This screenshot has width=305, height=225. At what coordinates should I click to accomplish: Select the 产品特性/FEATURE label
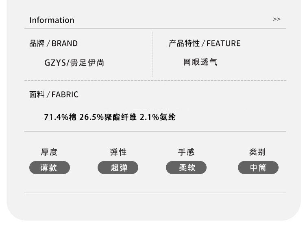[205, 43]
